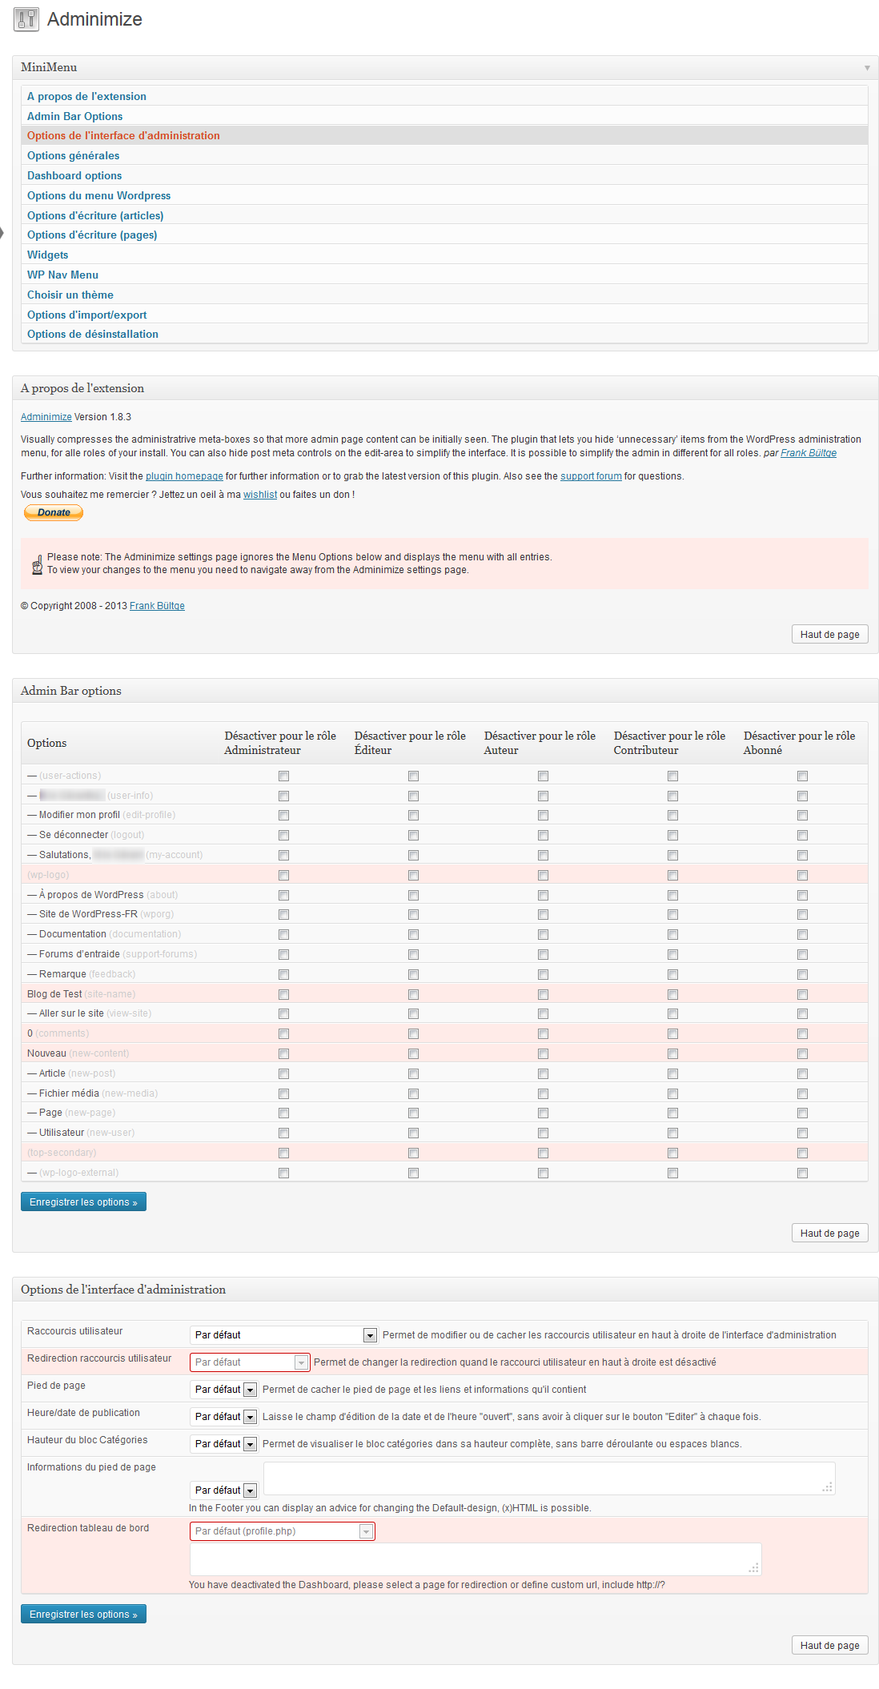Expand the "Hauteur du bloc Catégories" dropdown
The image size is (879, 1689).
pyautogui.click(x=223, y=1443)
